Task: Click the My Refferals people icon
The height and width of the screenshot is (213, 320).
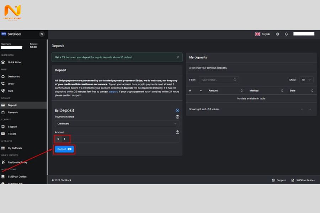Action: (3, 148)
